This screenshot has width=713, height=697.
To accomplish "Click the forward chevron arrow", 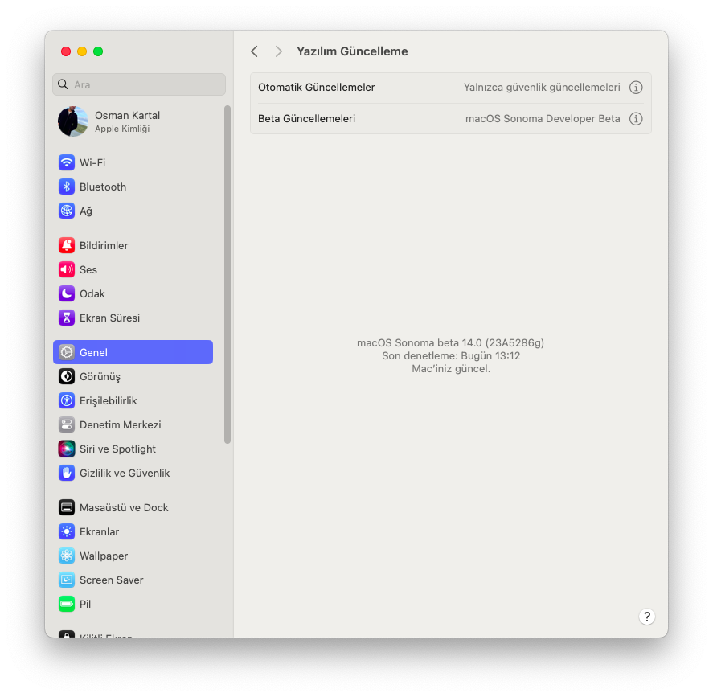I will (279, 51).
